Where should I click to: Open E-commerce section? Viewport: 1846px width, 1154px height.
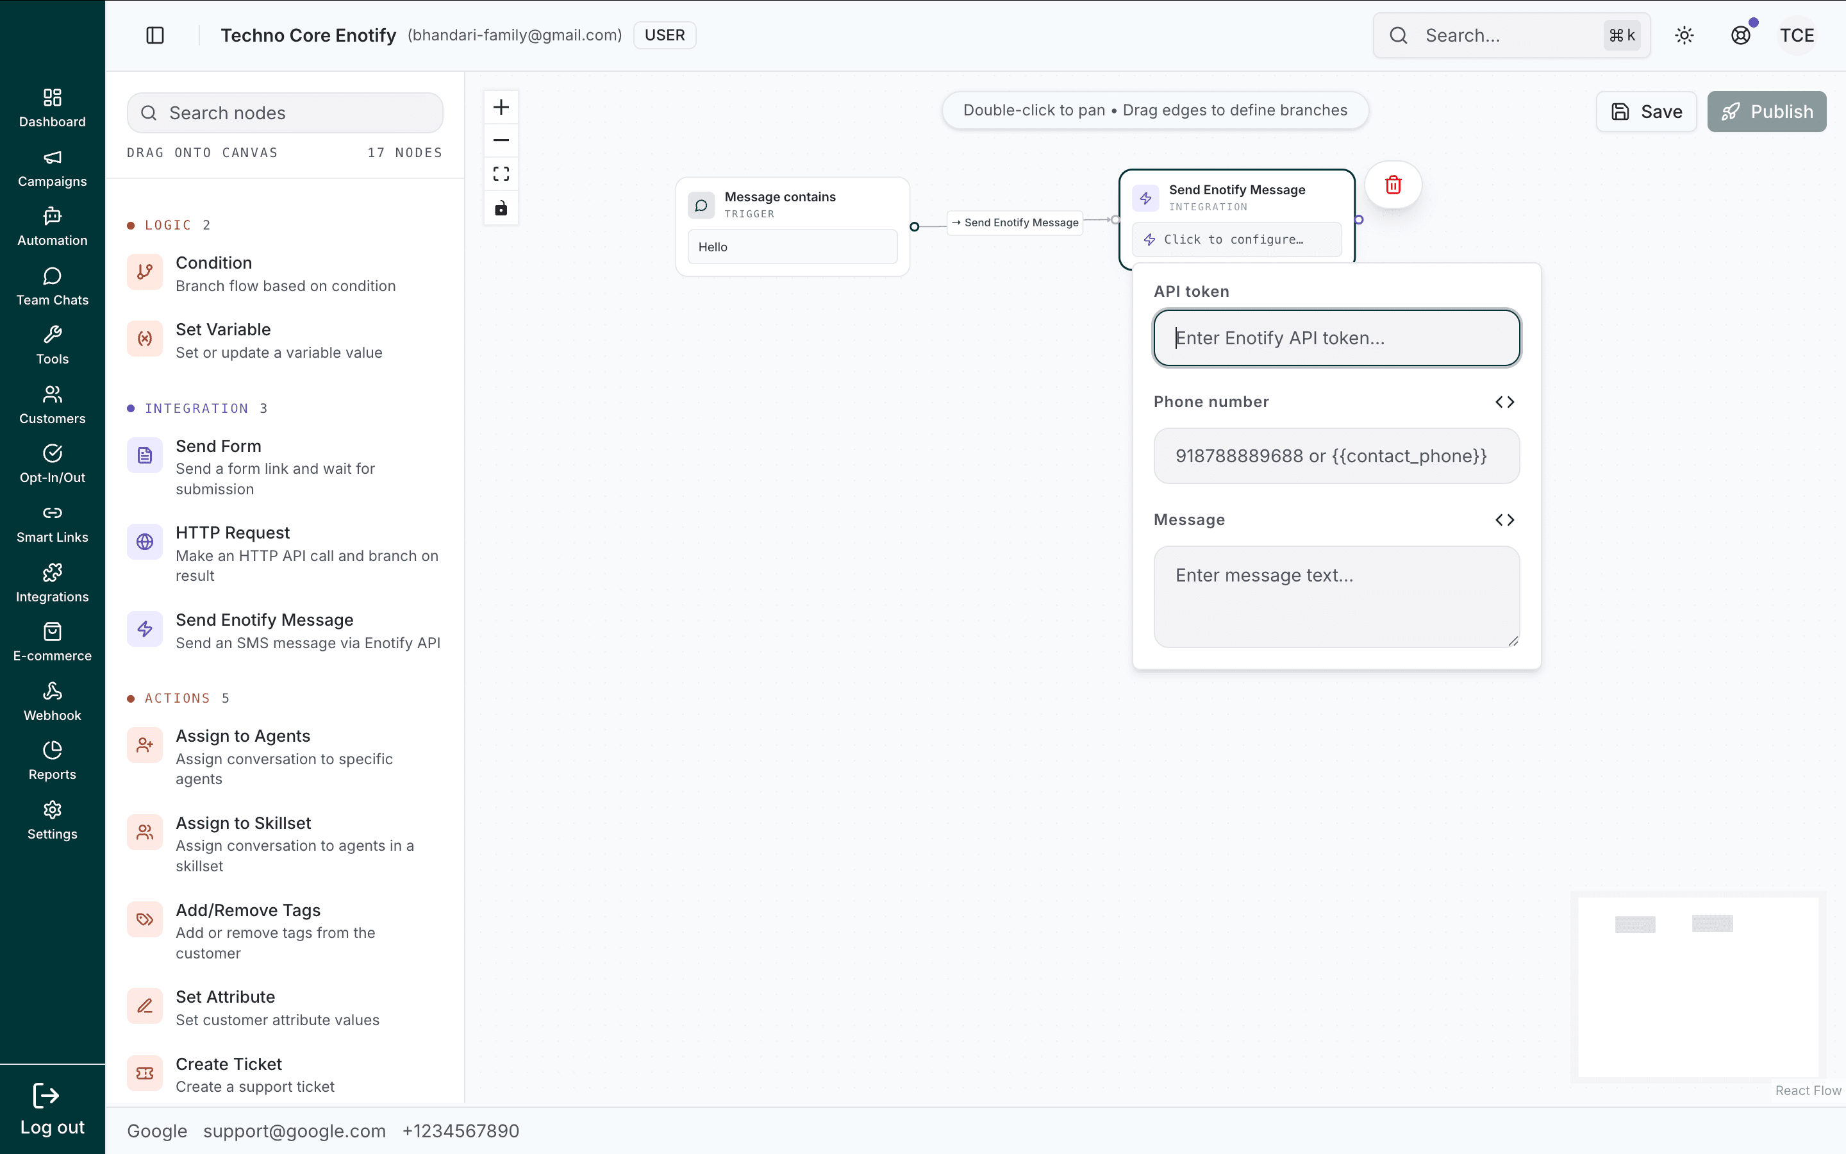point(52,642)
